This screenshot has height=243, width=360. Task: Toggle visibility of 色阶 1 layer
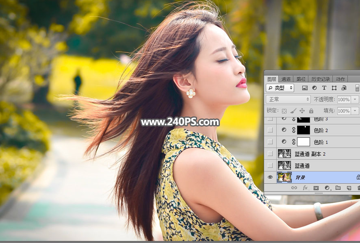pyautogui.click(x=271, y=142)
